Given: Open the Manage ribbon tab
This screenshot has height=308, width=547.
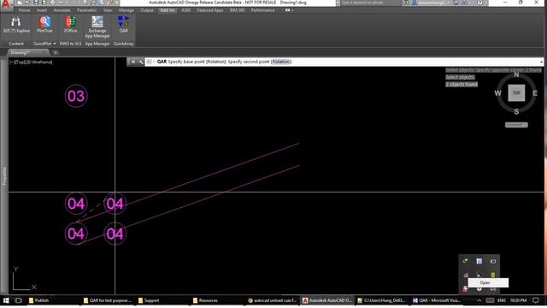Looking at the screenshot, I should click(126, 10).
